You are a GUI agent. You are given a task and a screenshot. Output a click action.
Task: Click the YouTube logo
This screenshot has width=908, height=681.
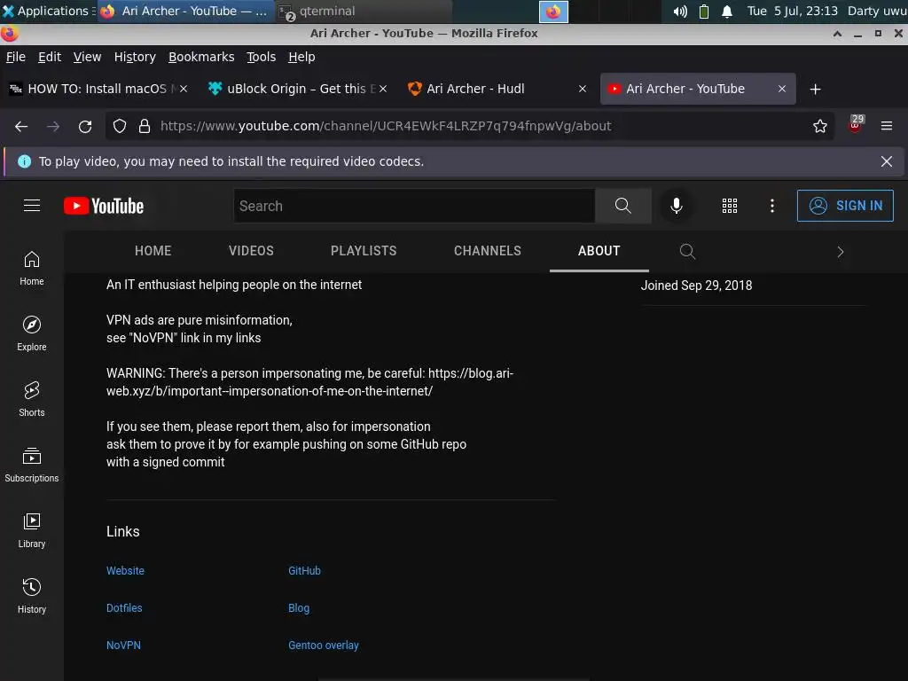coord(104,206)
